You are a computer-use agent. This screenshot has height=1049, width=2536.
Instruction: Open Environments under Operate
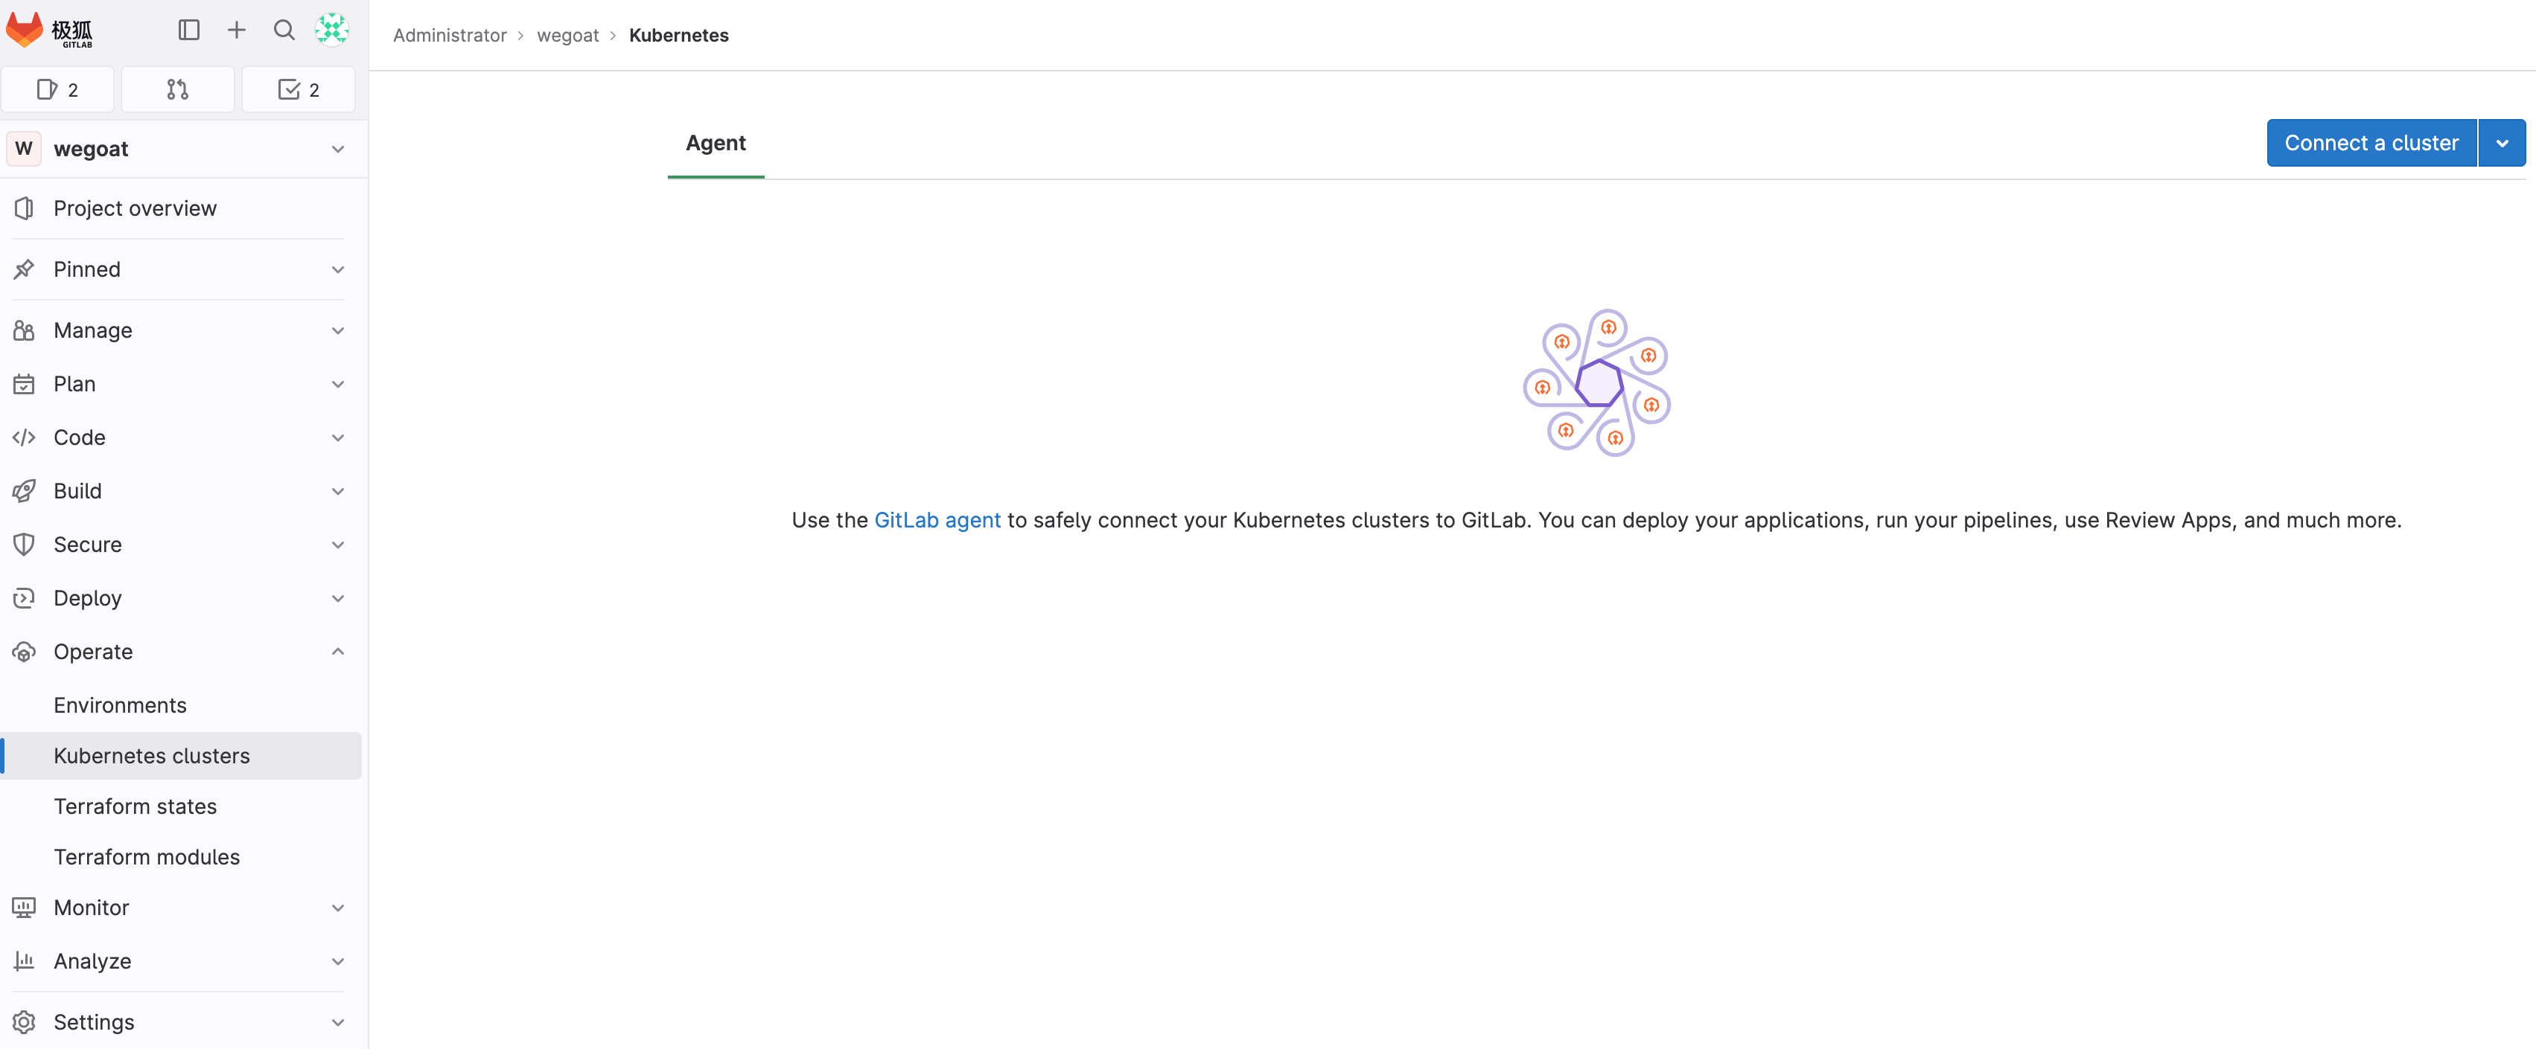coord(120,705)
